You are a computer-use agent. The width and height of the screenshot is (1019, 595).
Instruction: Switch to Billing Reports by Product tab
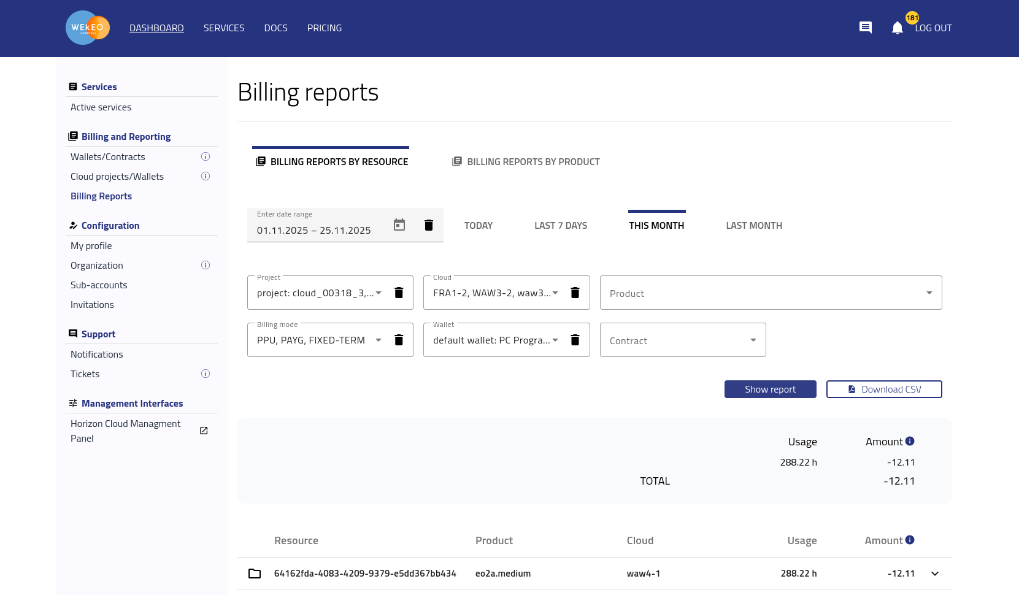click(526, 162)
